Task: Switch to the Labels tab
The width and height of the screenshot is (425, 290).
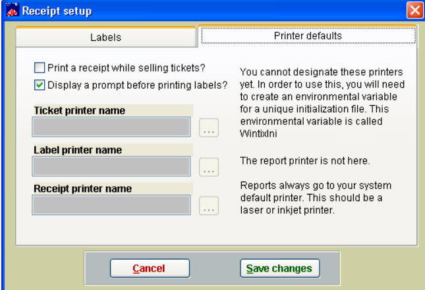Action: (106, 37)
